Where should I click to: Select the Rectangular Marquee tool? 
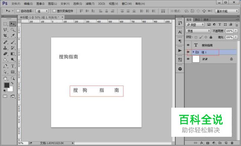[x=6, y=24]
